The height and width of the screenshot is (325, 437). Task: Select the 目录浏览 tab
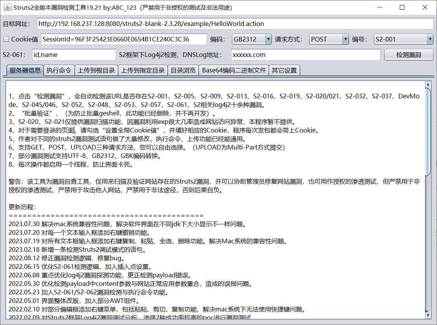tap(183, 70)
